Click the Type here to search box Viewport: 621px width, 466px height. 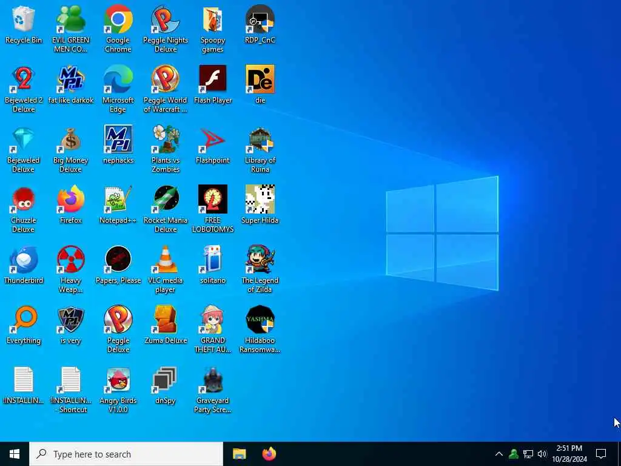126,454
